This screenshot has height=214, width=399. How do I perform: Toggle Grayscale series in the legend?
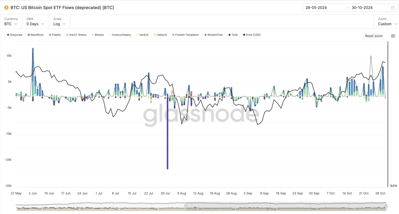tap(15, 35)
